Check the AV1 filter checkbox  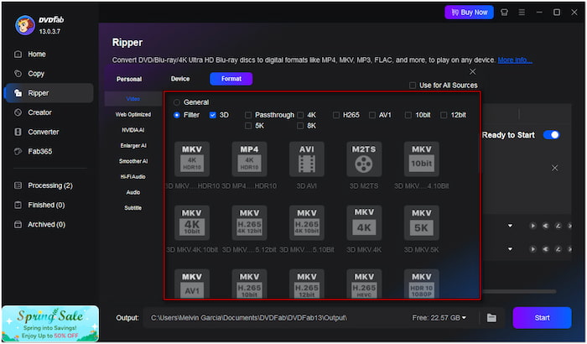pyautogui.click(x=372, y=115)
